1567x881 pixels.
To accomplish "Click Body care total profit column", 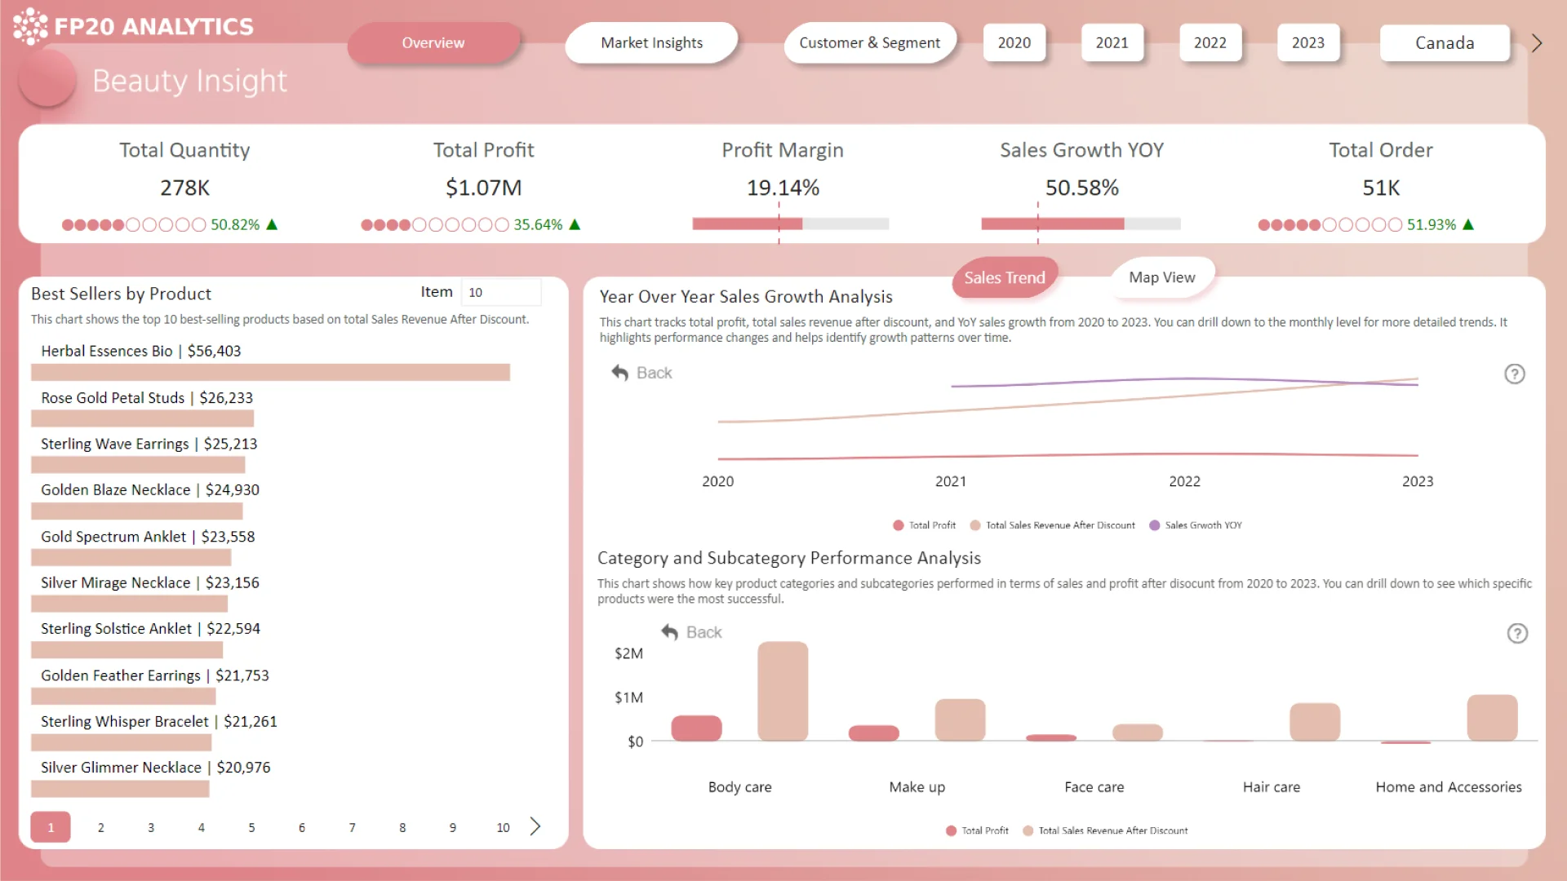I will 696,728.
